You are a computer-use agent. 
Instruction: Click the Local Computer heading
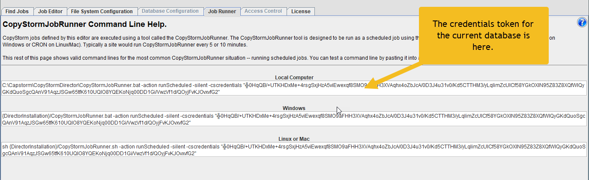[294, 78]
